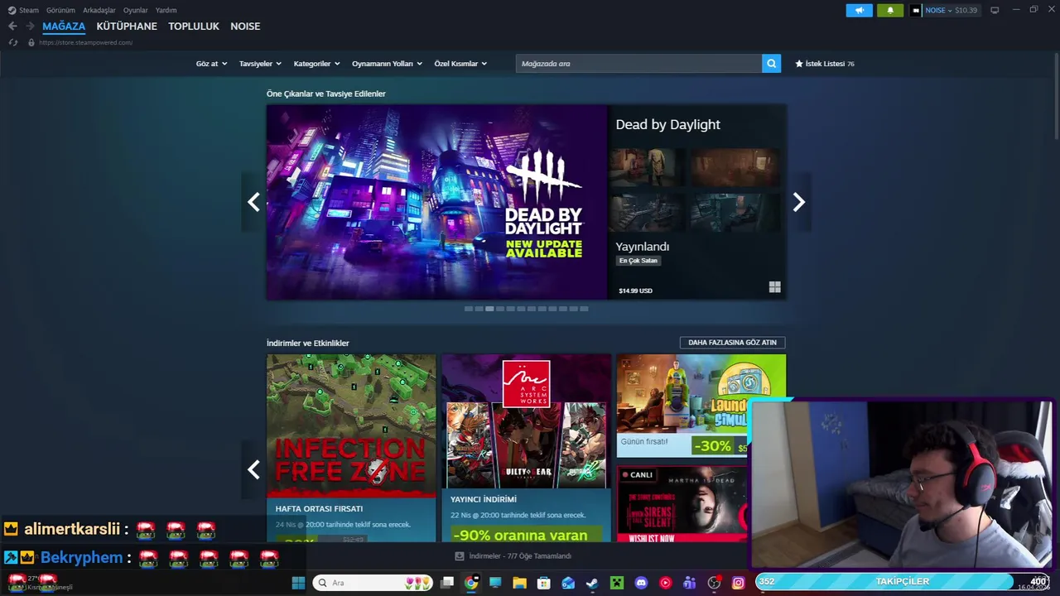Open Microsoft Teams from taskbar

[689, 583]
